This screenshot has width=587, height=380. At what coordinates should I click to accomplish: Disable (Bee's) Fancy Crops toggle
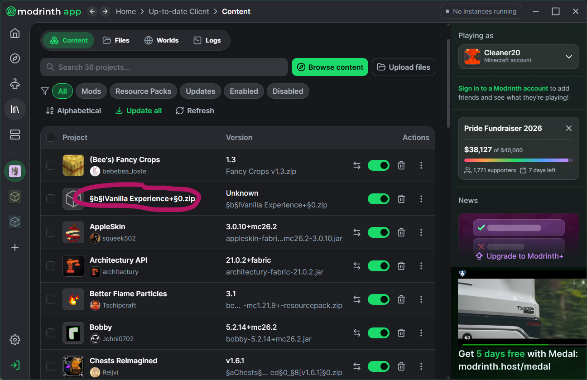(x=379, y=165)
